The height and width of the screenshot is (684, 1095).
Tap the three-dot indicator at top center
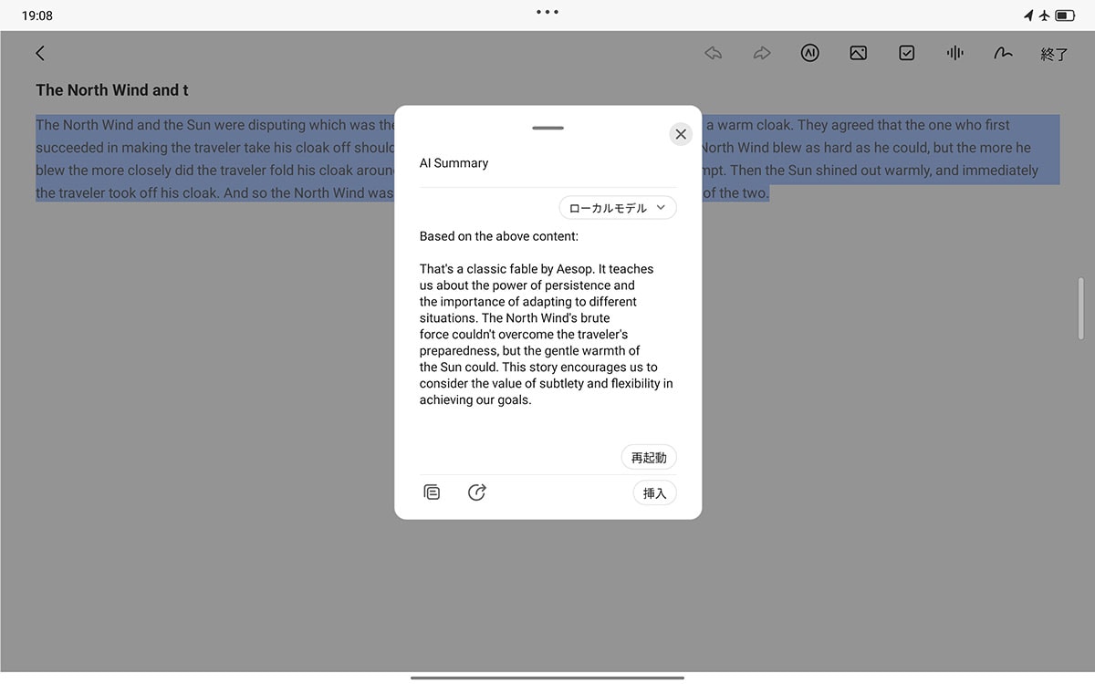point(547,12)
